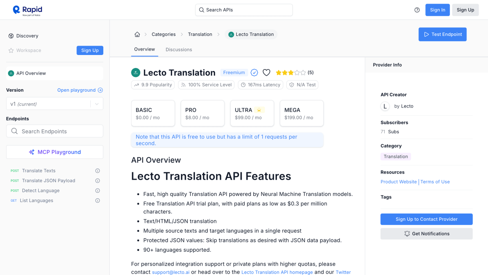Click the Rapid logo
Screen dimensions: 488x275
point(27,10)
